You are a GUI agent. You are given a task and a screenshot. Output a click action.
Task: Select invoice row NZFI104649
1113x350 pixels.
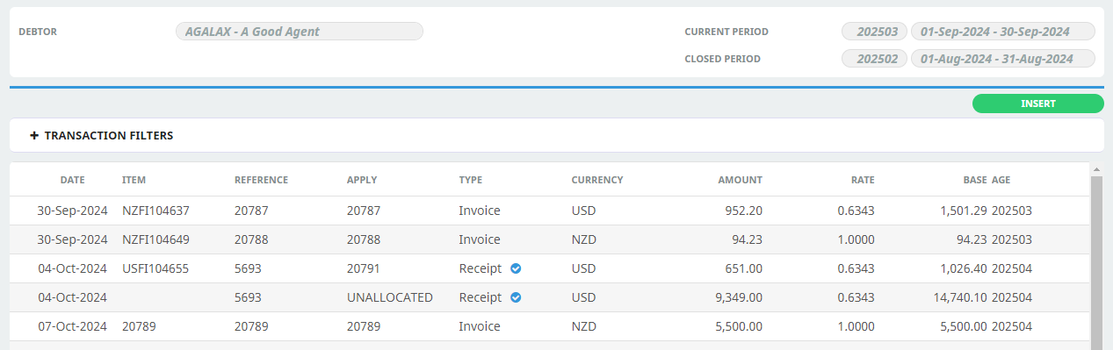[550, 239]
